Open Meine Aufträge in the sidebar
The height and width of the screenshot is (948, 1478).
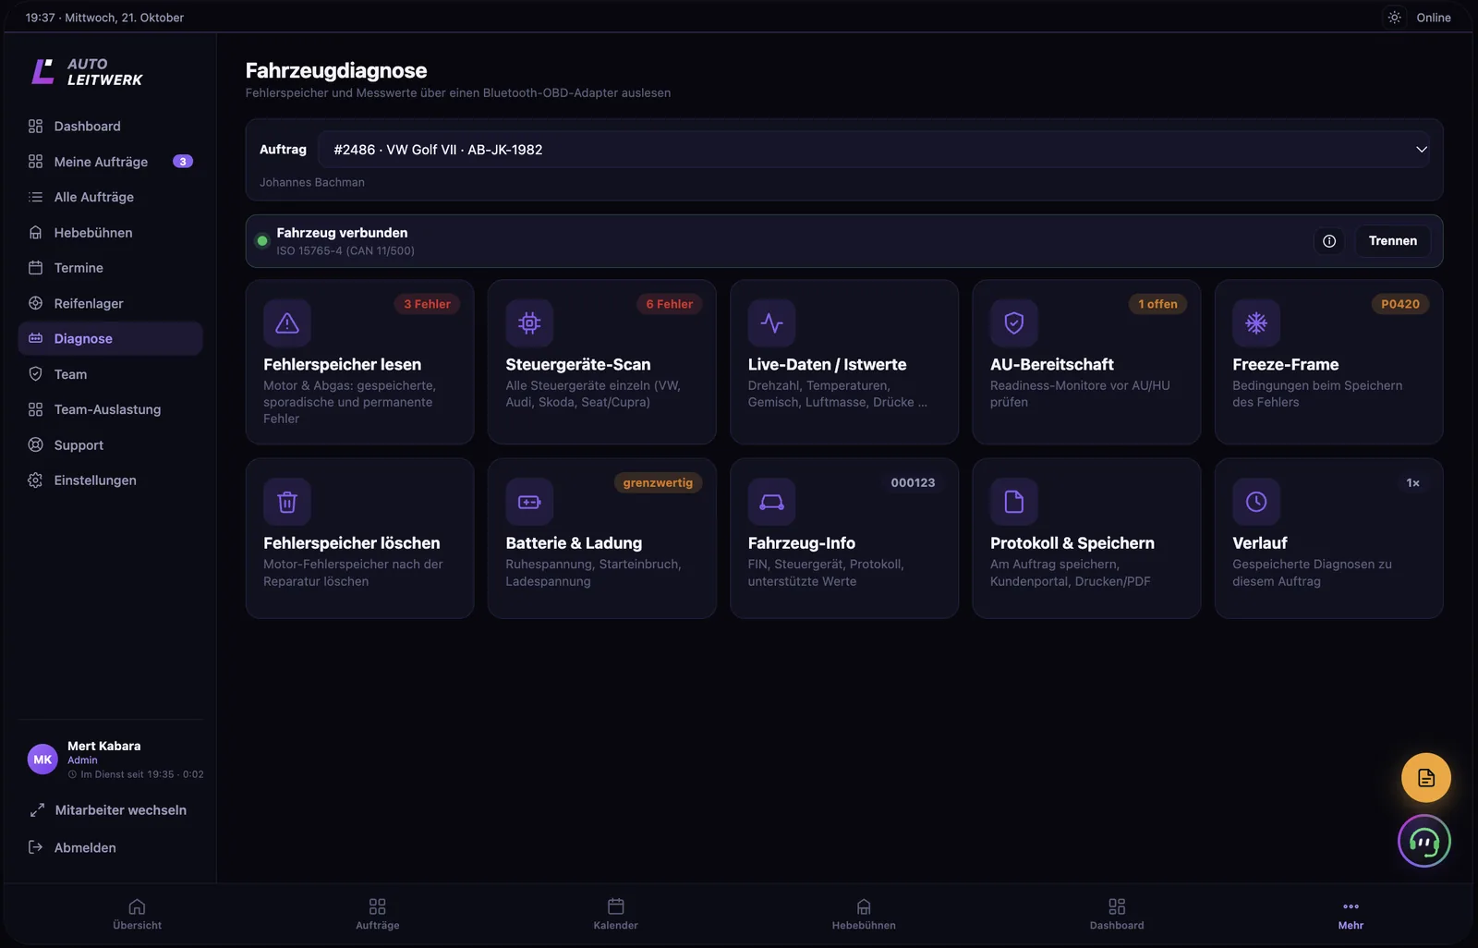[110, 162]
